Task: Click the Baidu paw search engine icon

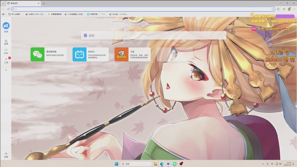Action: tap(85, 35)
